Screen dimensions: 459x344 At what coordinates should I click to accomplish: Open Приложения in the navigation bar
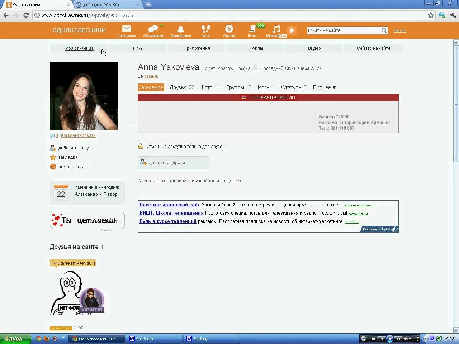tap(197, 48)
